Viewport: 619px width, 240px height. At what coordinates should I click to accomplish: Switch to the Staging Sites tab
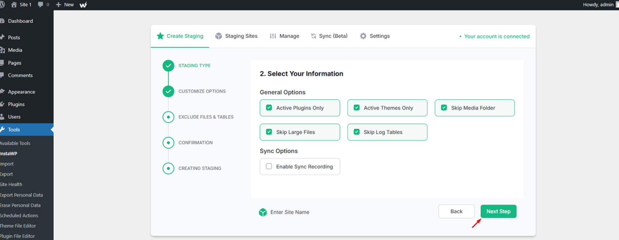pos(236,36)
